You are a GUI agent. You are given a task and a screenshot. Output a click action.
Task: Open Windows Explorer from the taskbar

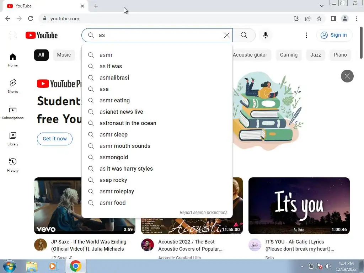tap(32, 266)
